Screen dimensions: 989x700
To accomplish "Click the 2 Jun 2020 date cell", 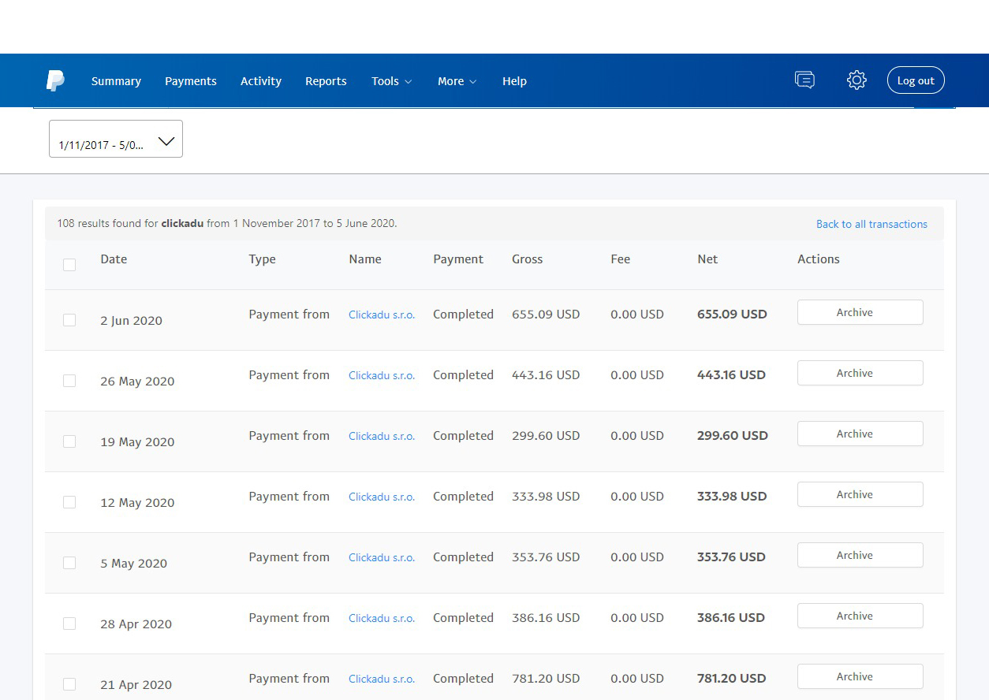I will point(131,321).
